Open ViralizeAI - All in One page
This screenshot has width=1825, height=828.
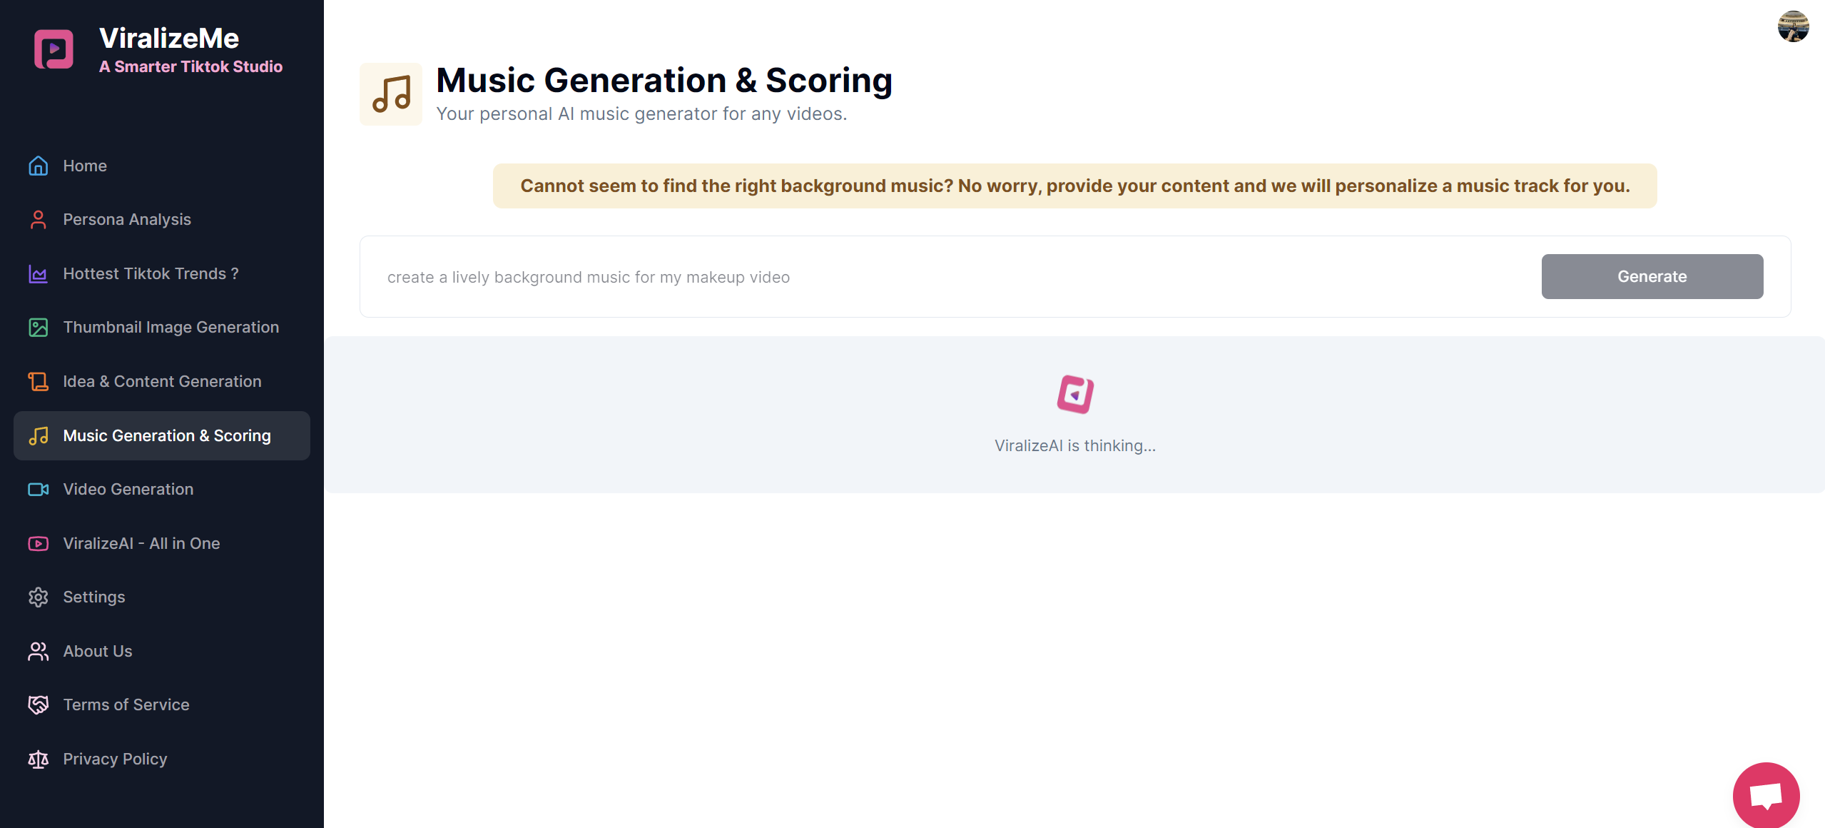tap(141, 543)
